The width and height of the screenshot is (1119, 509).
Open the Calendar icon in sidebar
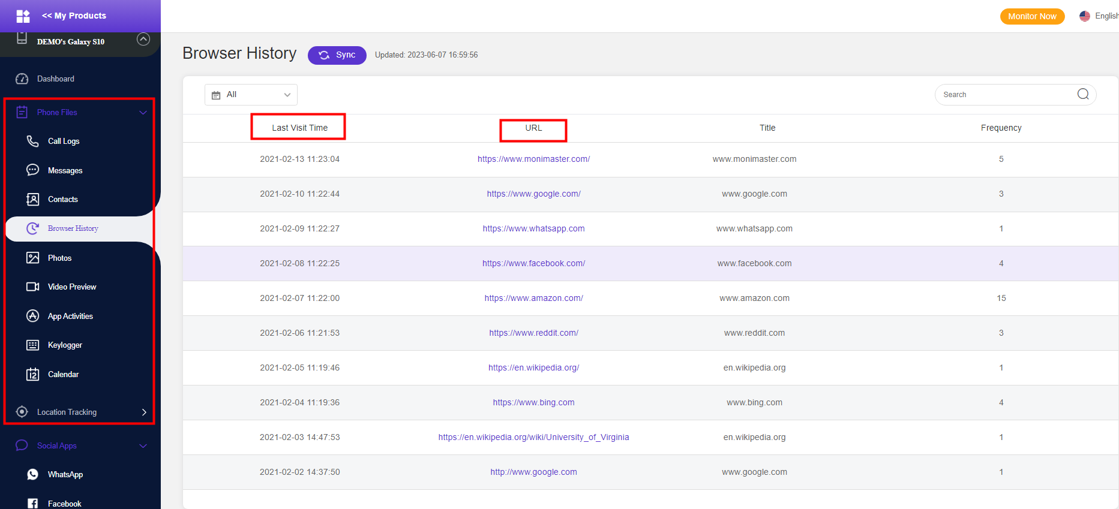[x=32, y=374]
